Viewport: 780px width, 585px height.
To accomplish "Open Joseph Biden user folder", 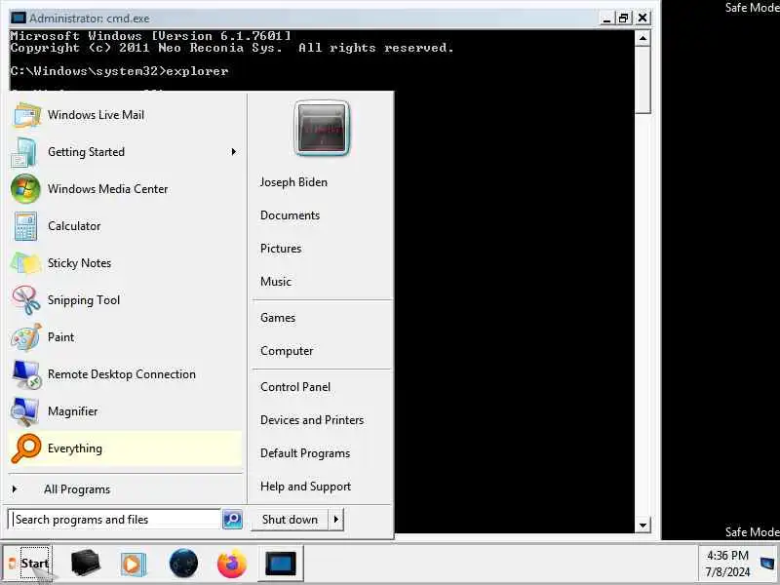I will [293, 182].
